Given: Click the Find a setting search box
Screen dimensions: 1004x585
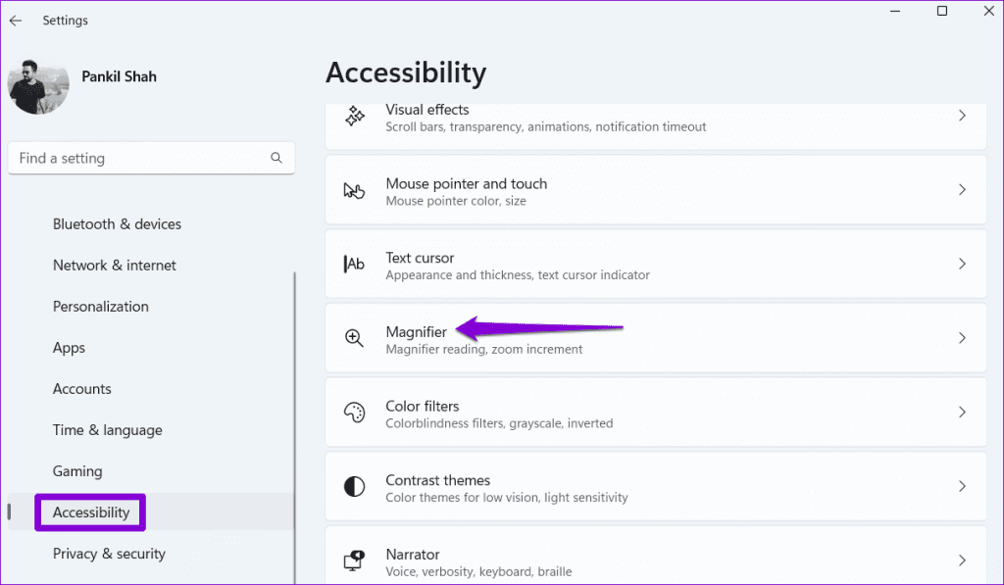Looking at the screenshot, I should [137, 158].
